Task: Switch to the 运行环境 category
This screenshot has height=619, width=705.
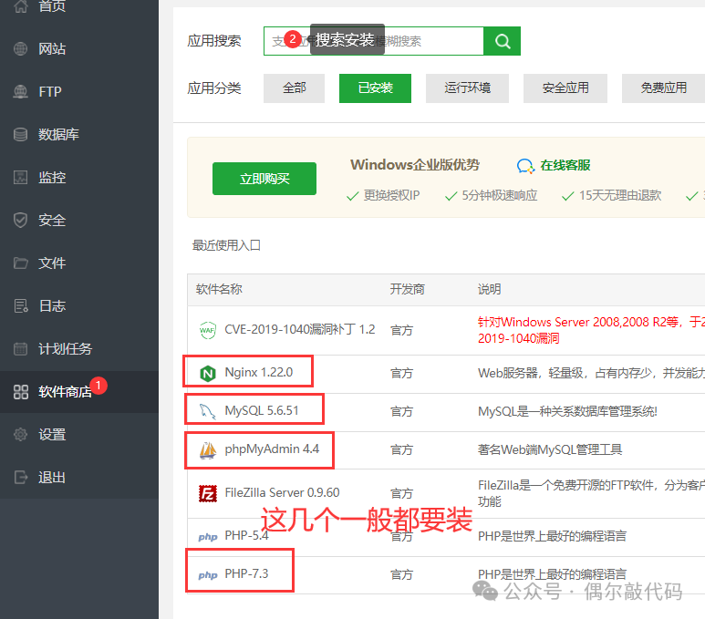Action: point(467,88)
